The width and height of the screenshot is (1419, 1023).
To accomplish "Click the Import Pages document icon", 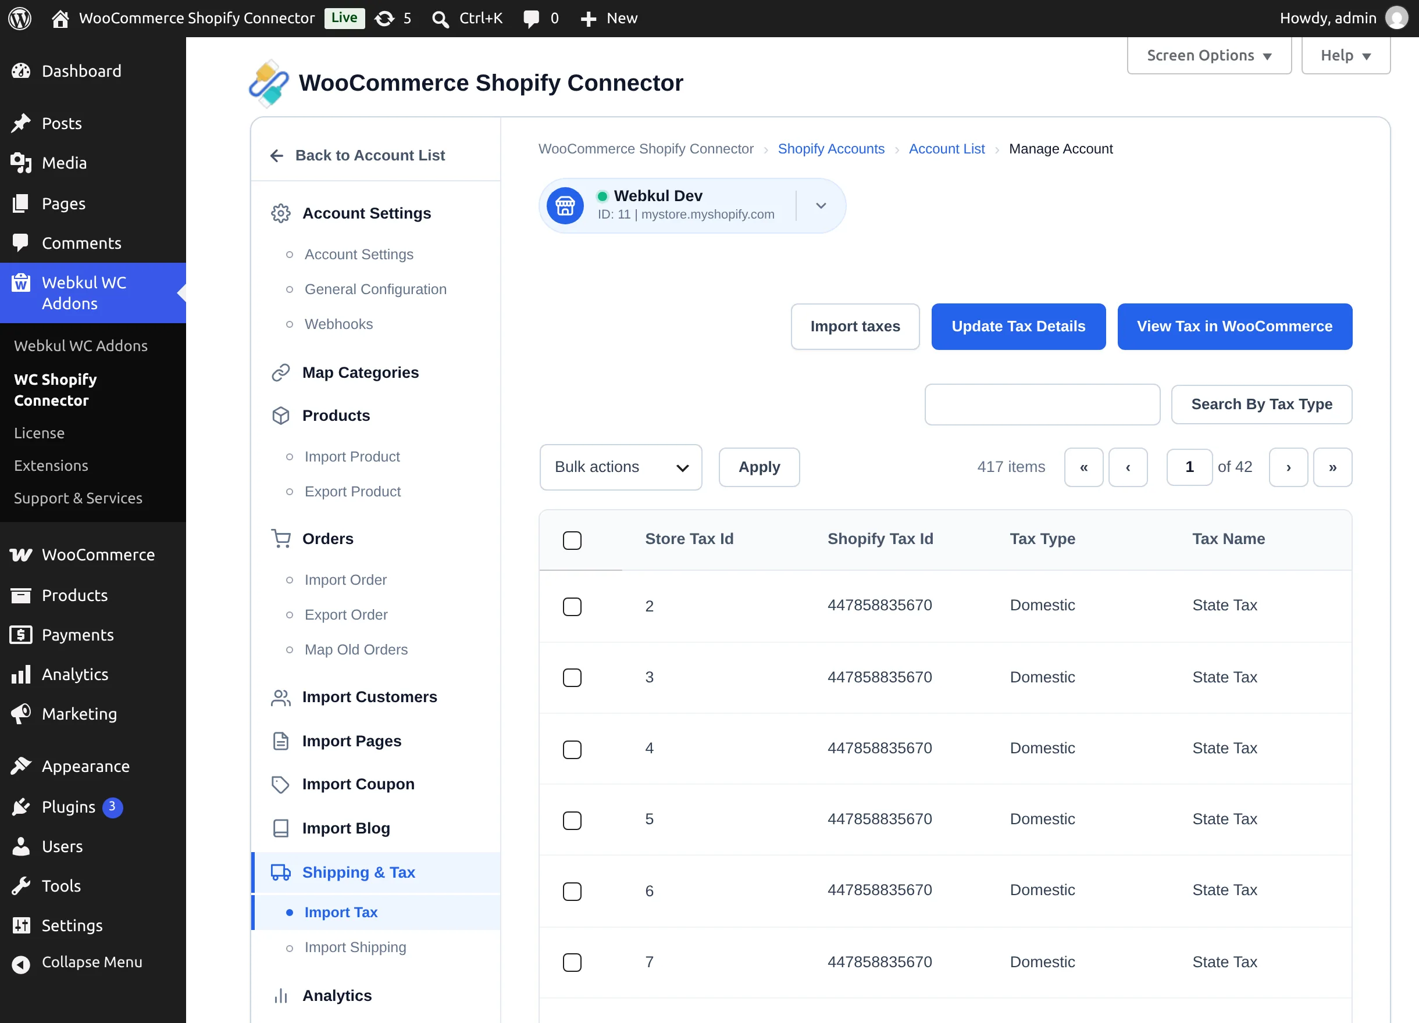I will [281, 741].
